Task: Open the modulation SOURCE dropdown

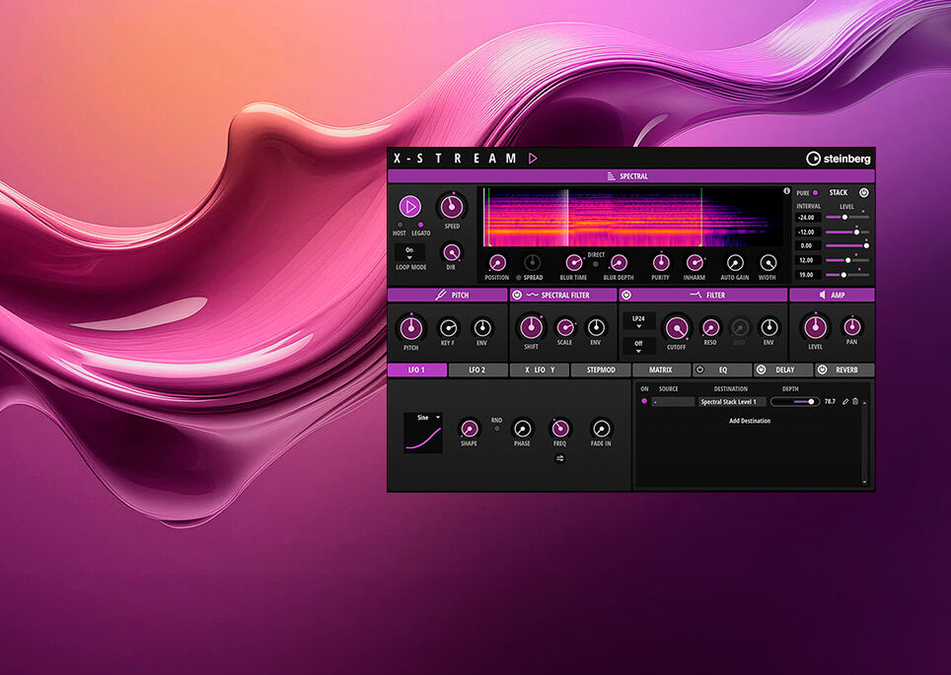Action: click(x=673, y=402)
